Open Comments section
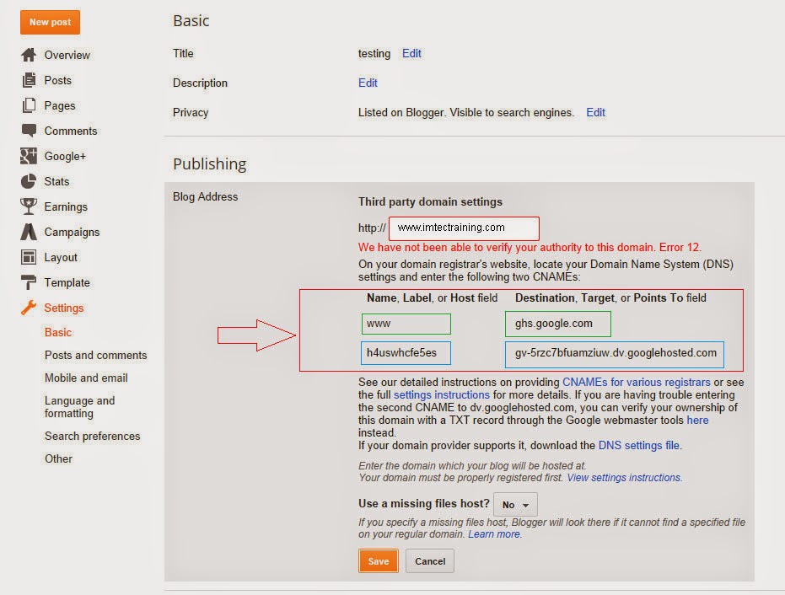785x595 pixels. (x=71, y=131)
